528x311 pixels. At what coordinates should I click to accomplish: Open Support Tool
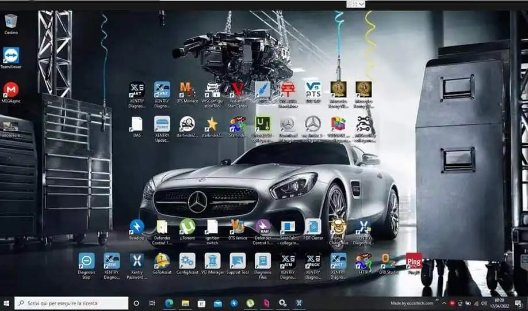(238, 263)
